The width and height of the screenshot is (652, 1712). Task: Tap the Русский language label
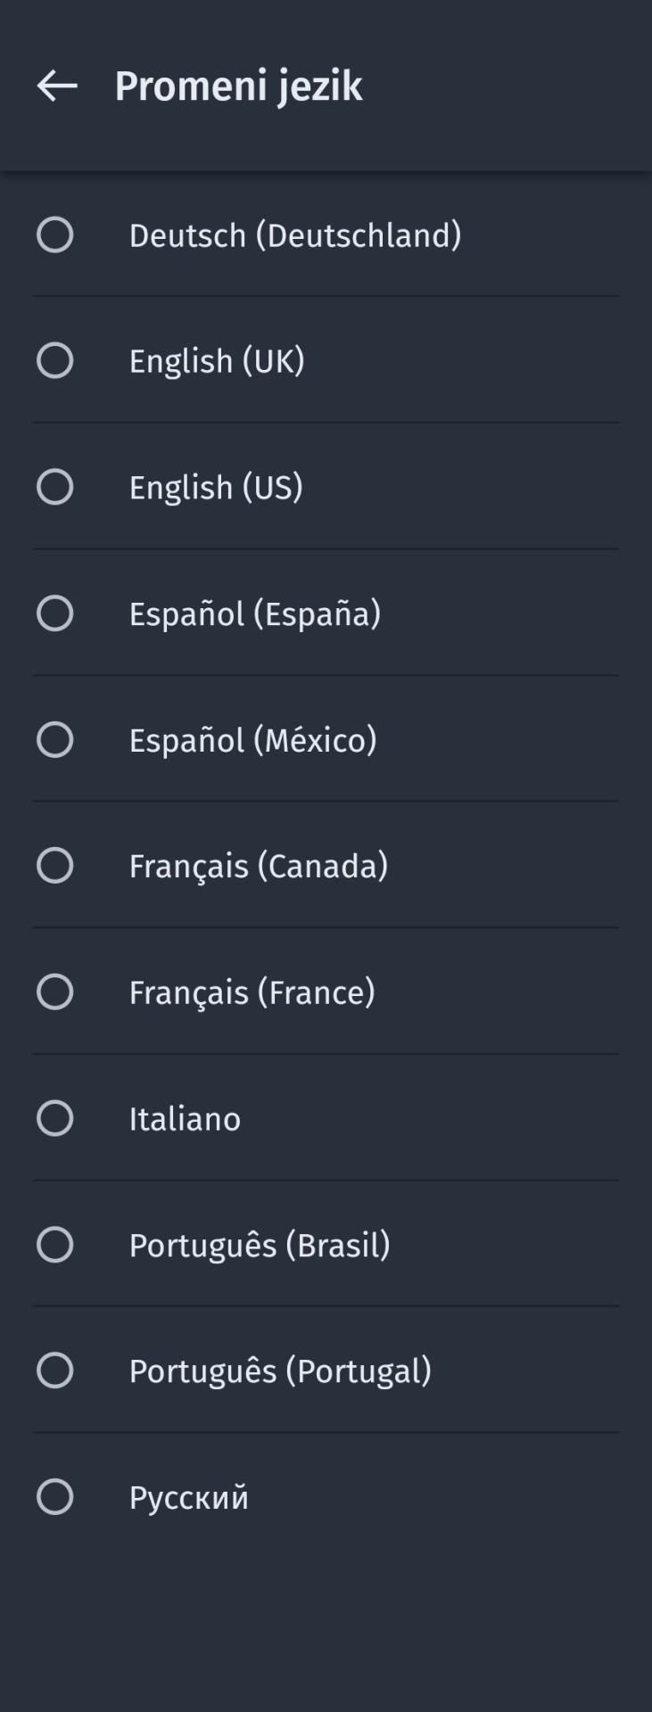coord(189,1498)
